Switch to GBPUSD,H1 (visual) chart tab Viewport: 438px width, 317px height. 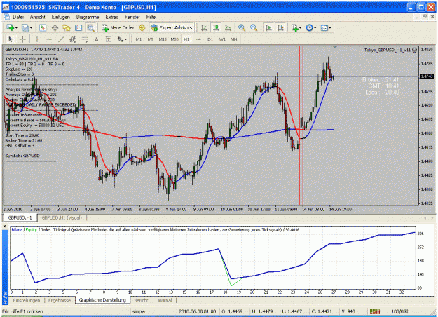(62, 217)
